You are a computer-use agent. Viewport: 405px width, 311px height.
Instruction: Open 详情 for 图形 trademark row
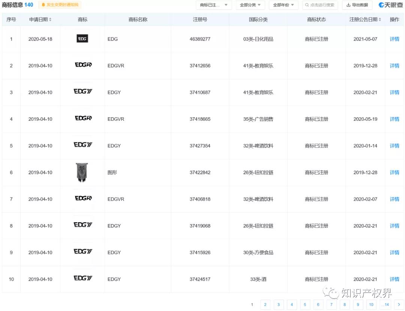(394, 172)
